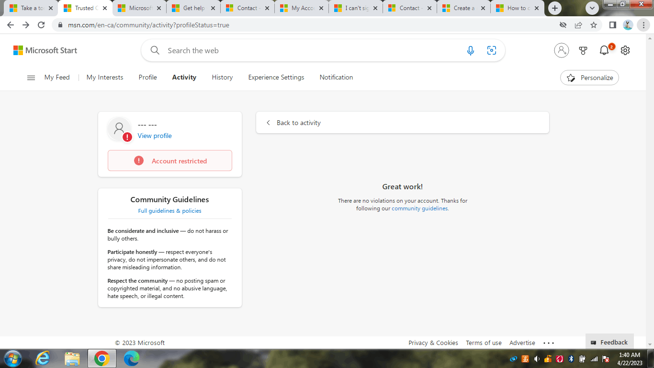Image resolution: width=654 pixels, height=368 pixels.
Task: Click the Feedback button
Action: click(609, 342)
